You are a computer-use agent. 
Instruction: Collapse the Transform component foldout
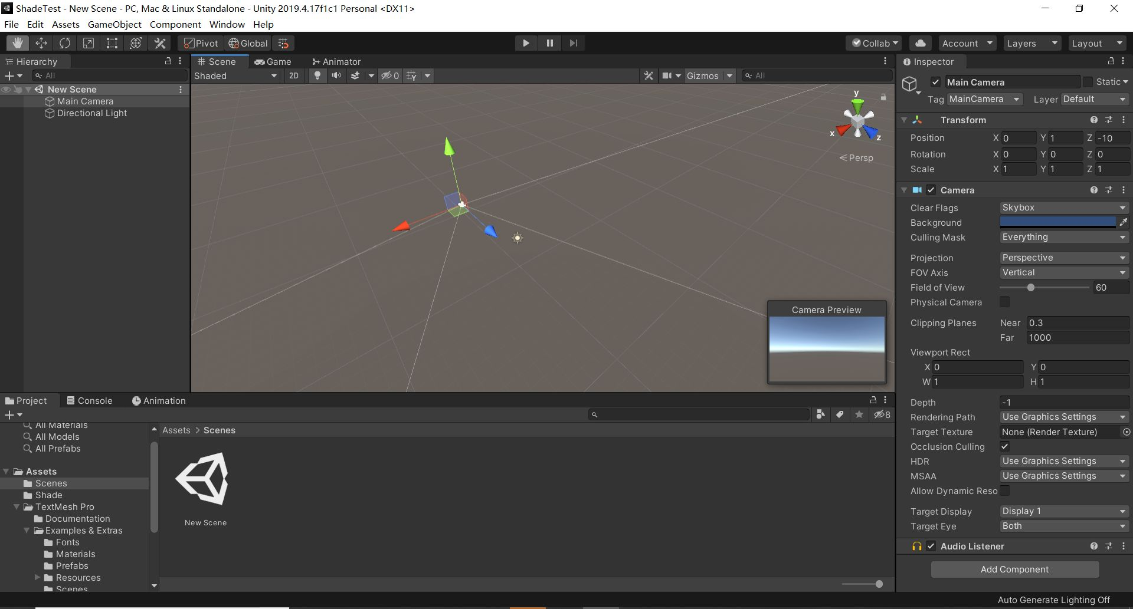point(903,120)
